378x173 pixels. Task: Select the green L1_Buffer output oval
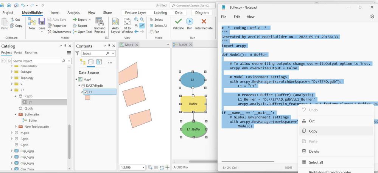[x=194, y=130]
